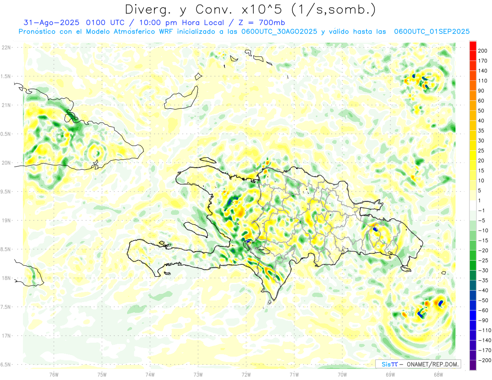Click the '17N' latitude label
This screenshot has width=492, height=380.
6,336
